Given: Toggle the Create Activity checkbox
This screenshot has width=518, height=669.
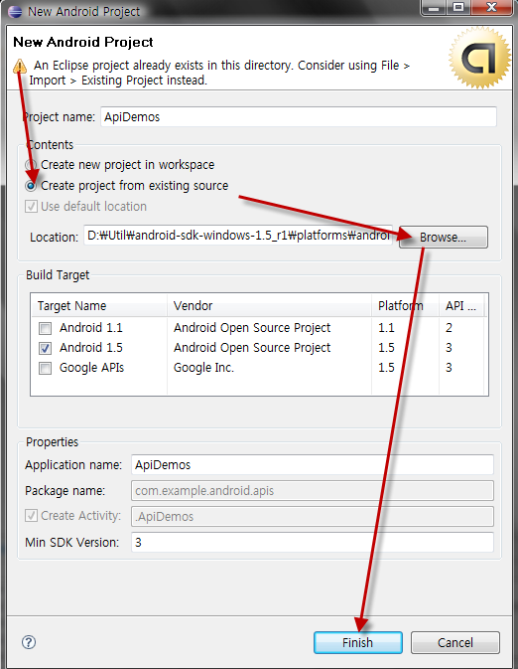Looking at the screenshot, I should tap(31, 515).
